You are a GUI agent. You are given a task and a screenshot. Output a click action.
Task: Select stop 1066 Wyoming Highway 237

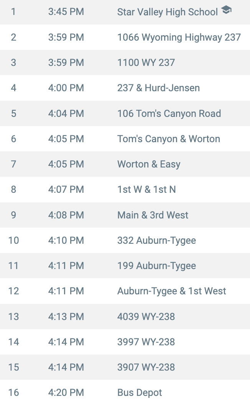point(179,37)
